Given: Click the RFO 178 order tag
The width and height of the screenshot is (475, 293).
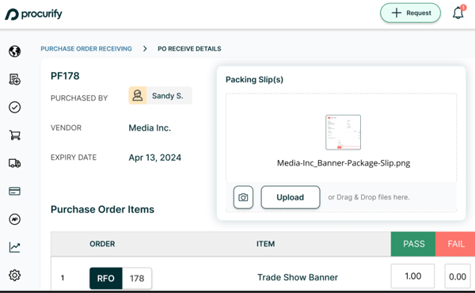Looking at the screenshot, I should pos(120,278).
